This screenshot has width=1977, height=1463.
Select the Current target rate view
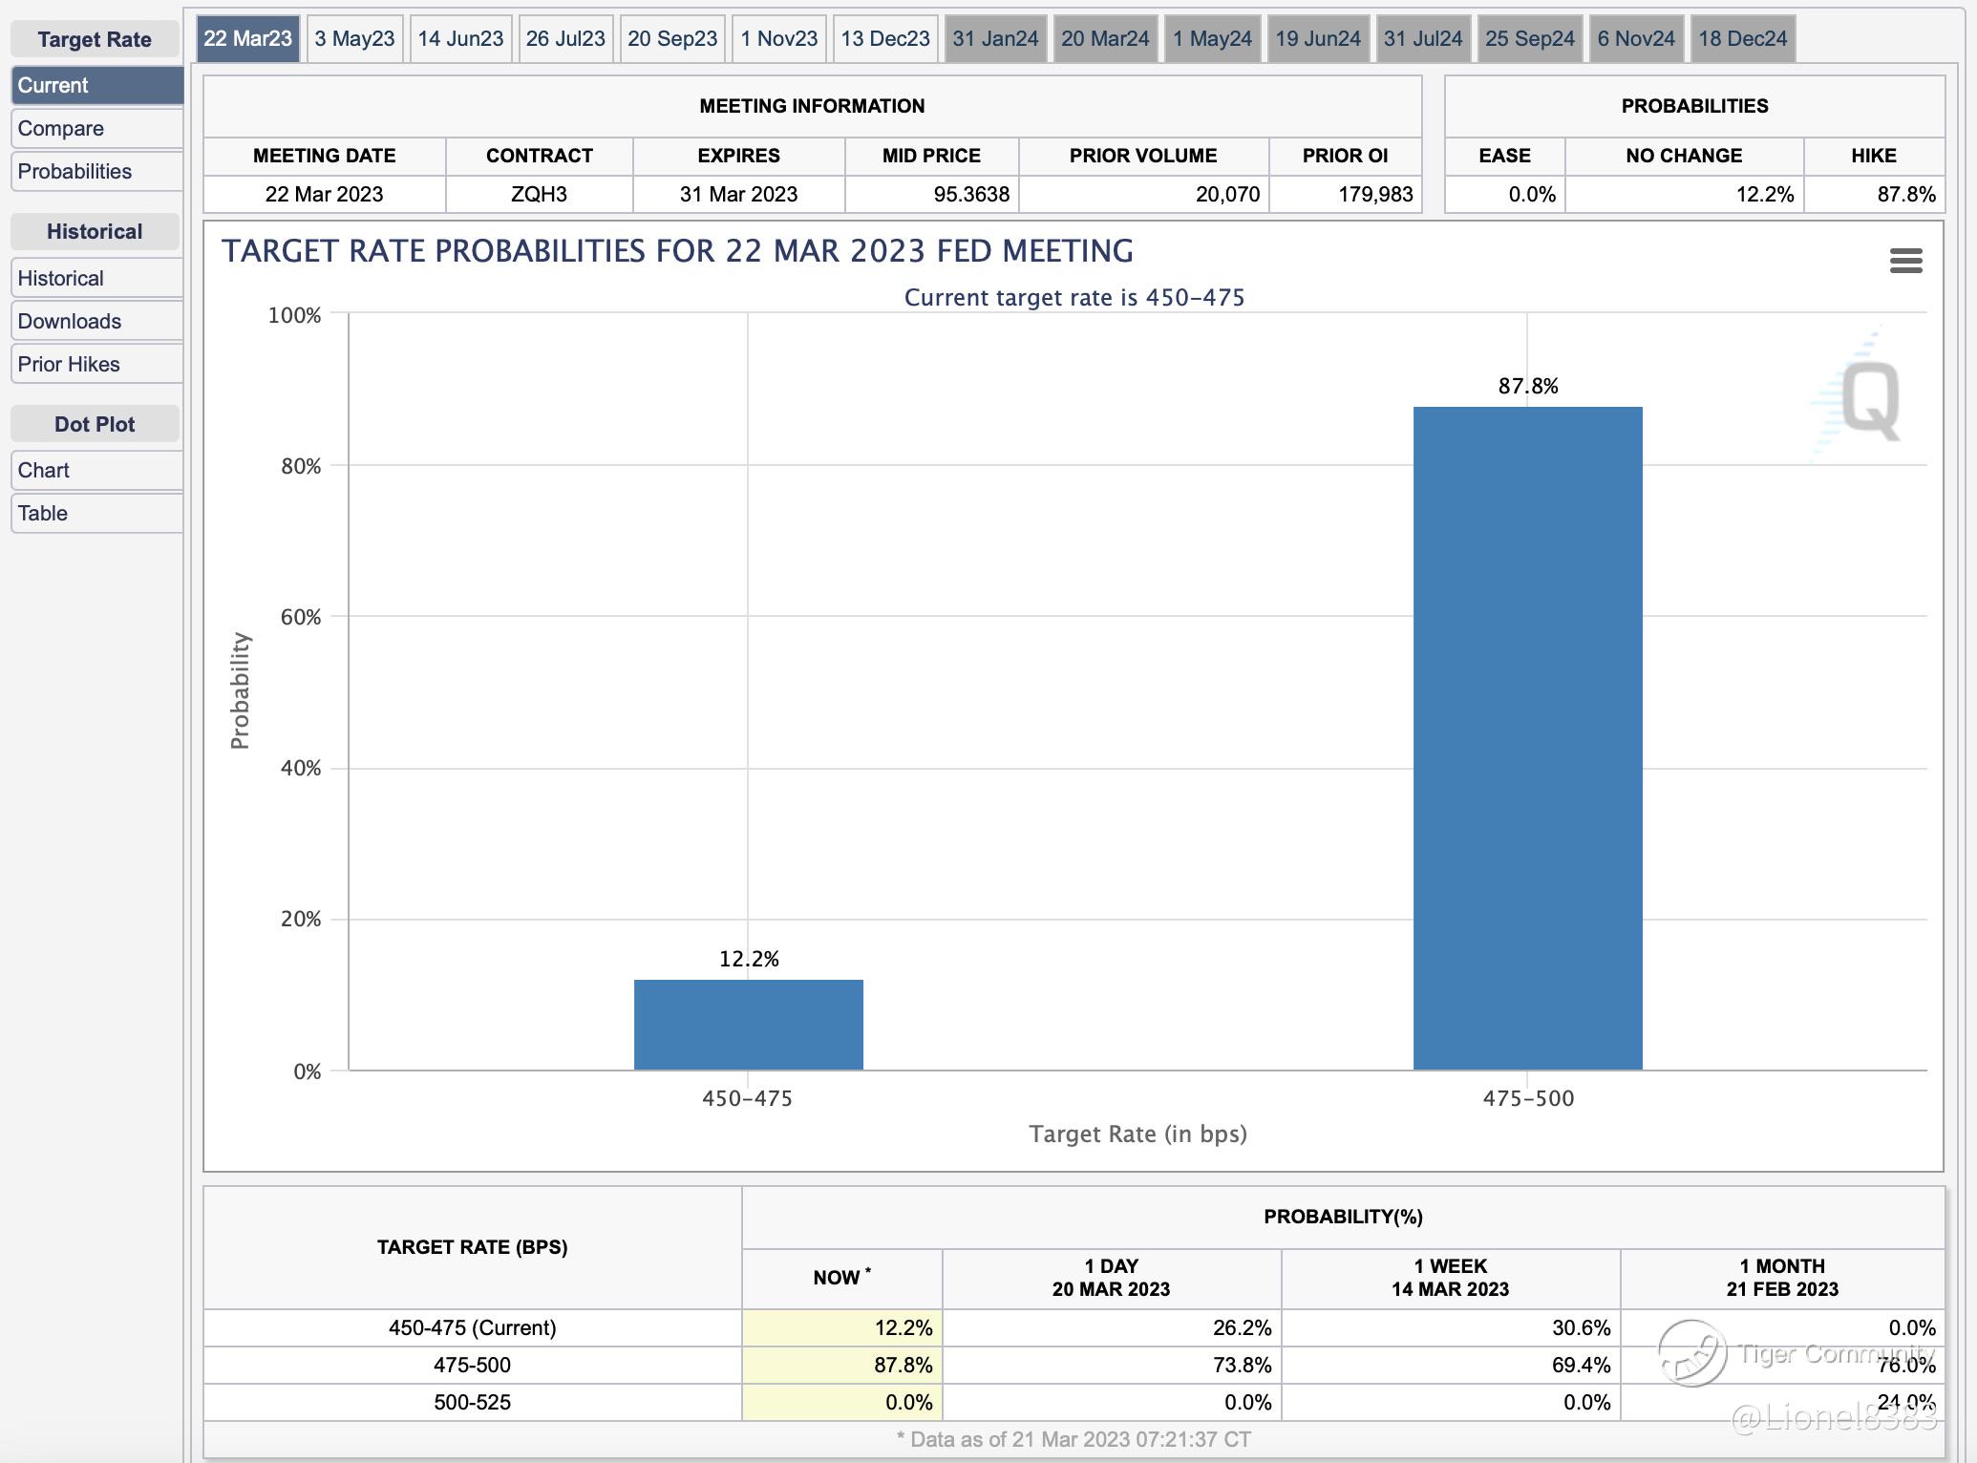tap(96, 86)
